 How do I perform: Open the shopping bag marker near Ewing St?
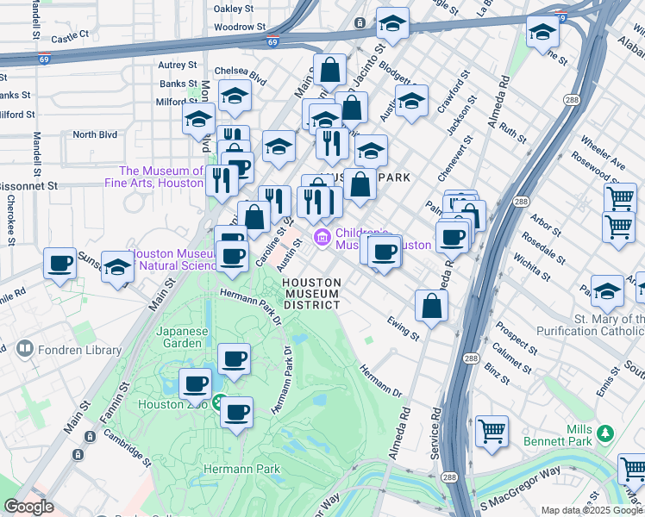431,306
